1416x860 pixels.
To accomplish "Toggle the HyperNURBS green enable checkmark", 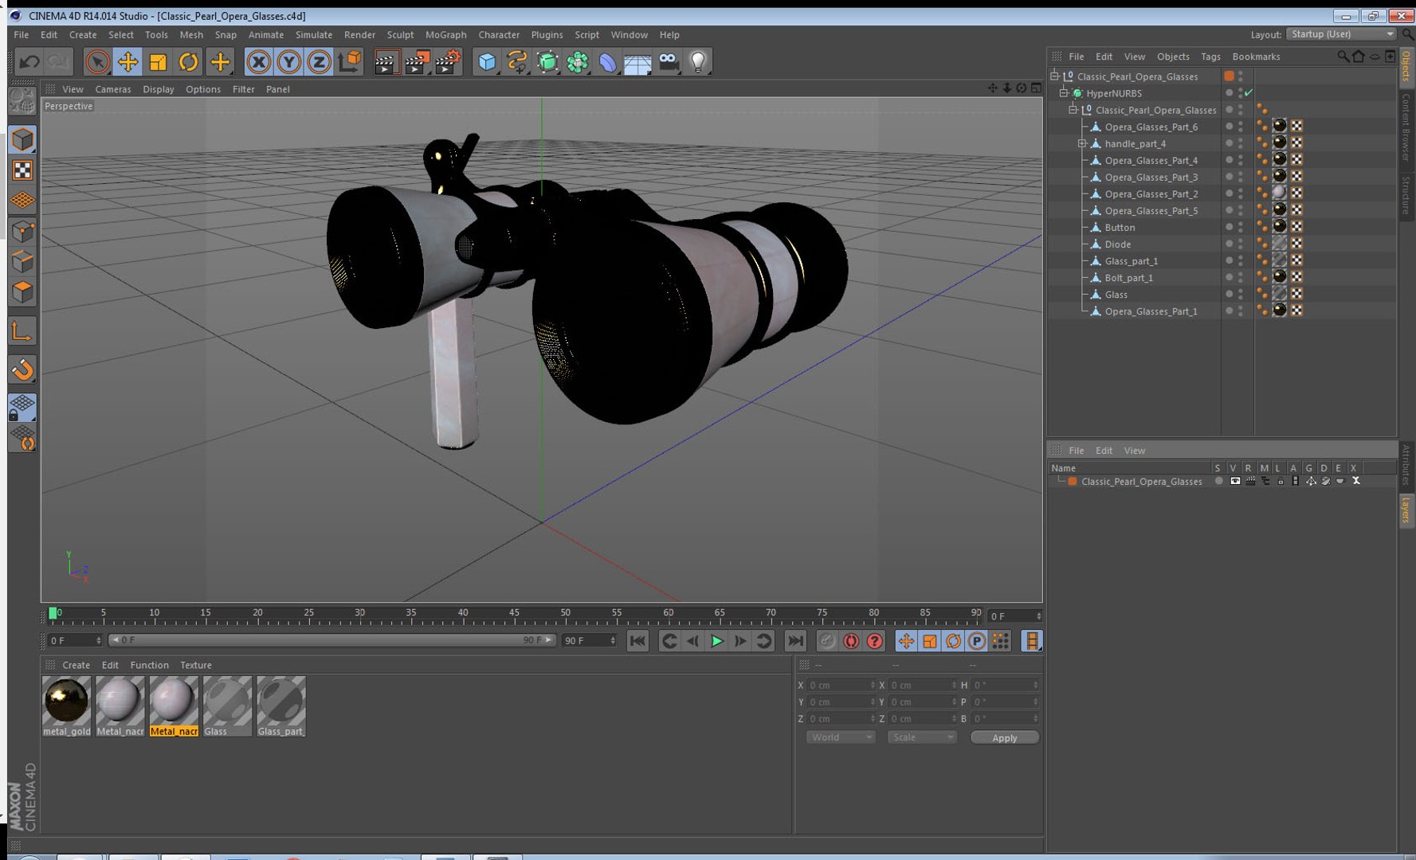I will pos(1249,93).
